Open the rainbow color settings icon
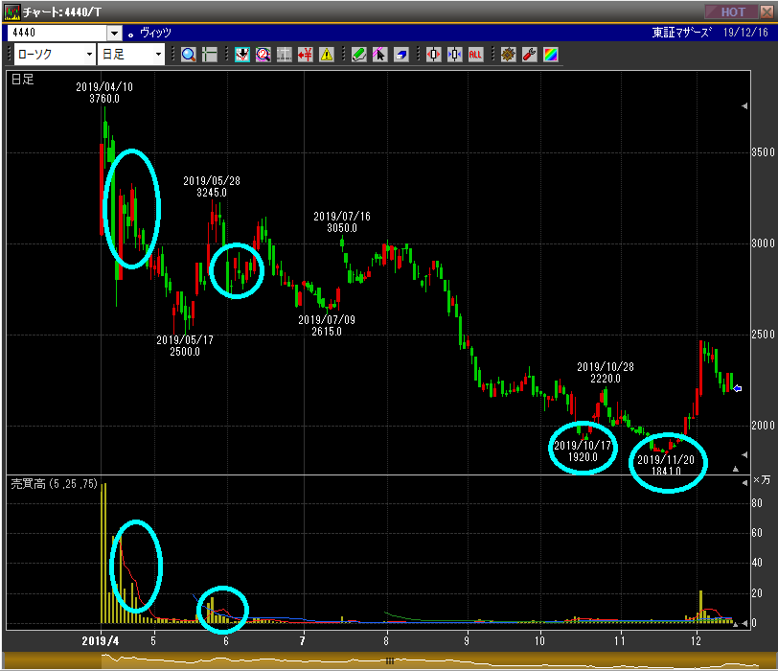The height and width of the screenshot is (671, 778). (x=550, y=55)
